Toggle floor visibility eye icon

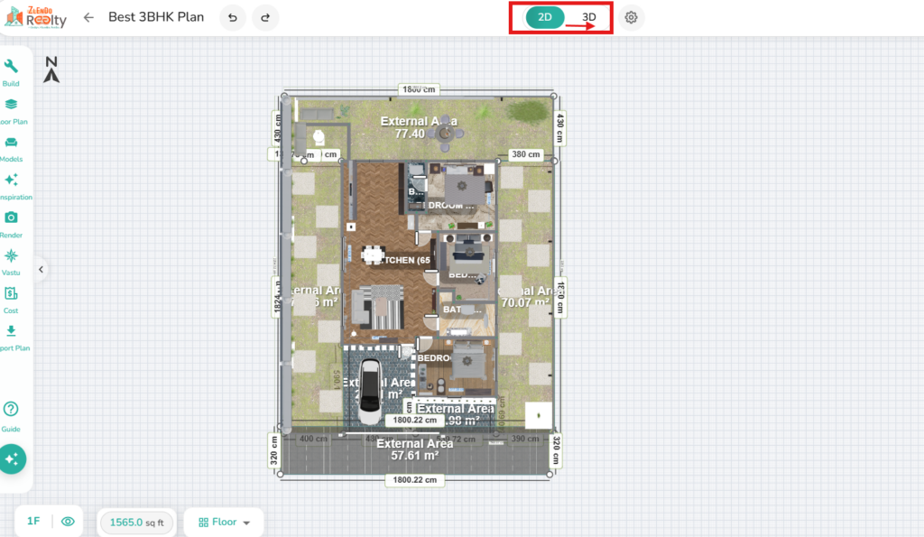pos(68,521)
